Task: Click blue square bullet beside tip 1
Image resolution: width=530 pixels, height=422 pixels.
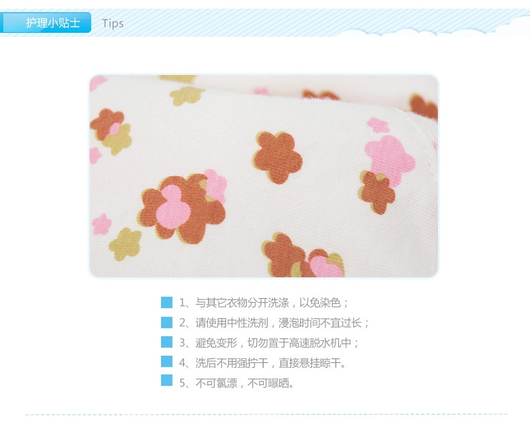Action: pyautogui.click(x=166, y=302)
